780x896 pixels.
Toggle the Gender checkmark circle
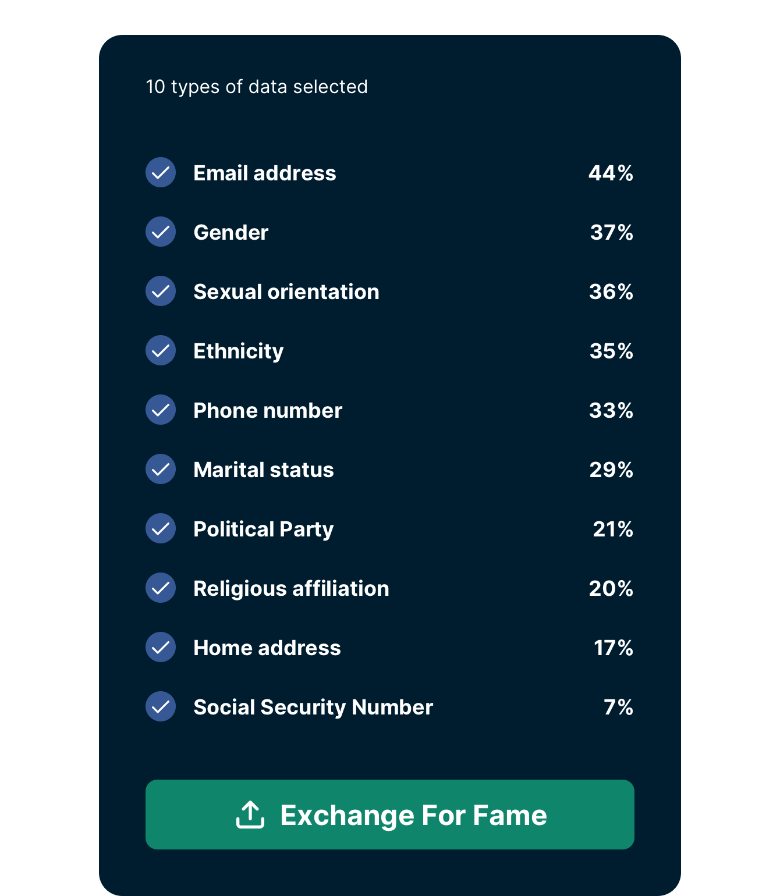click(161, 232)
